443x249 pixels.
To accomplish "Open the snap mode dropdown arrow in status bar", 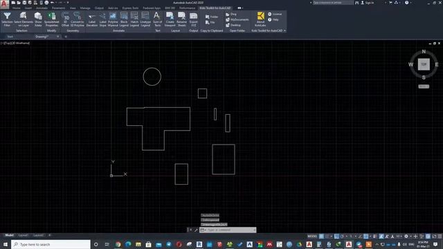I will pyautogui.click(x=331, y=236).
